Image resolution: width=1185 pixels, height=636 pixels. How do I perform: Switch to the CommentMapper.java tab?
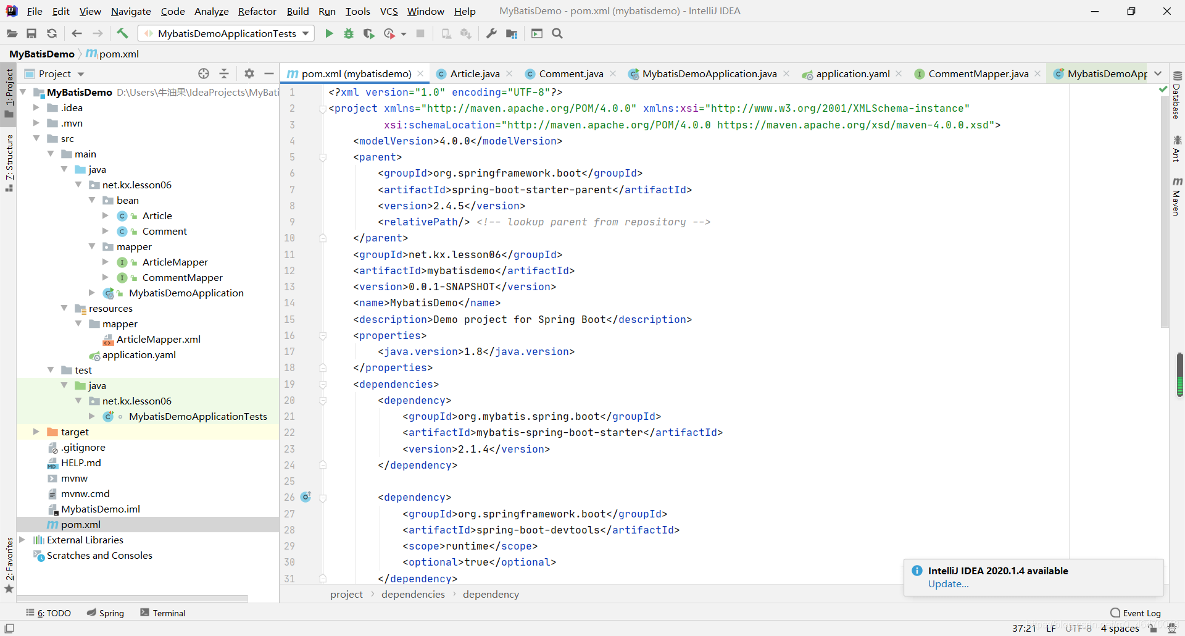click(x=978, y=73)
